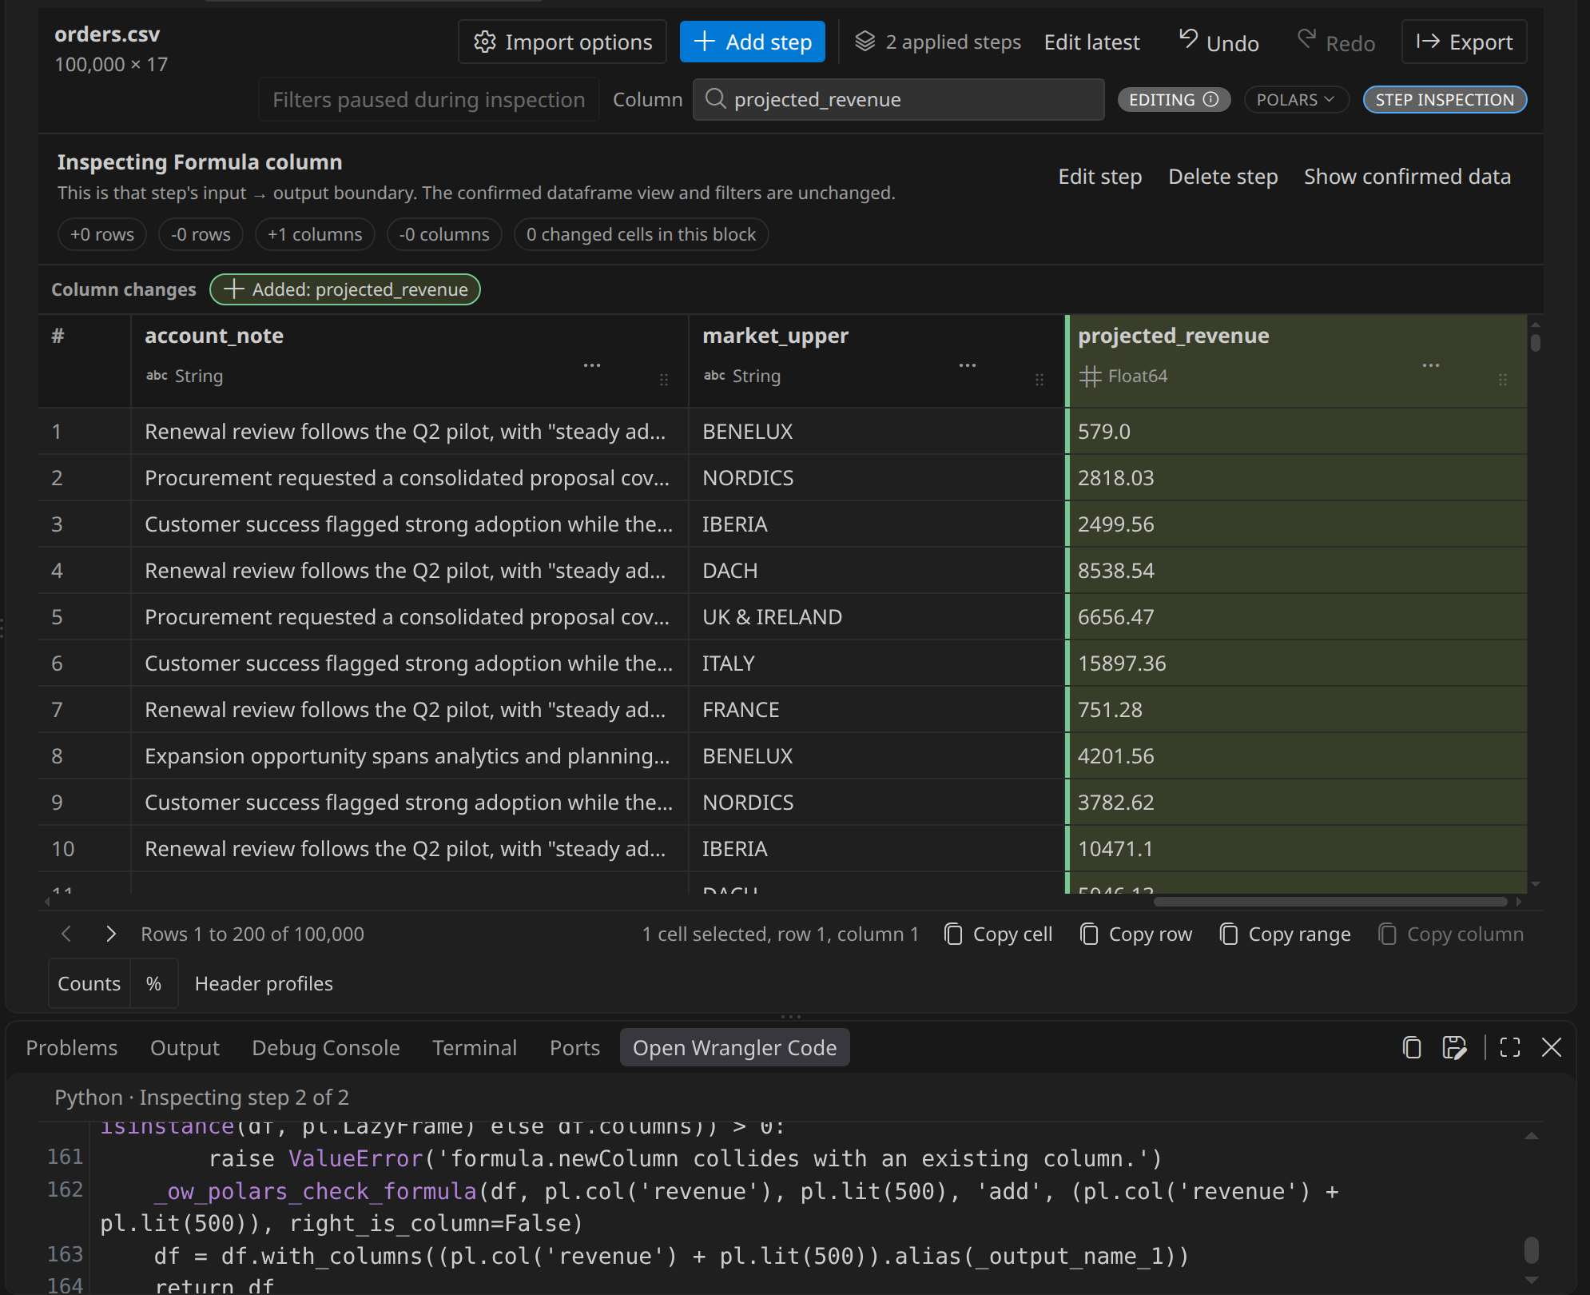
Task: Grab account_note column resize handle
Action: 664,380
